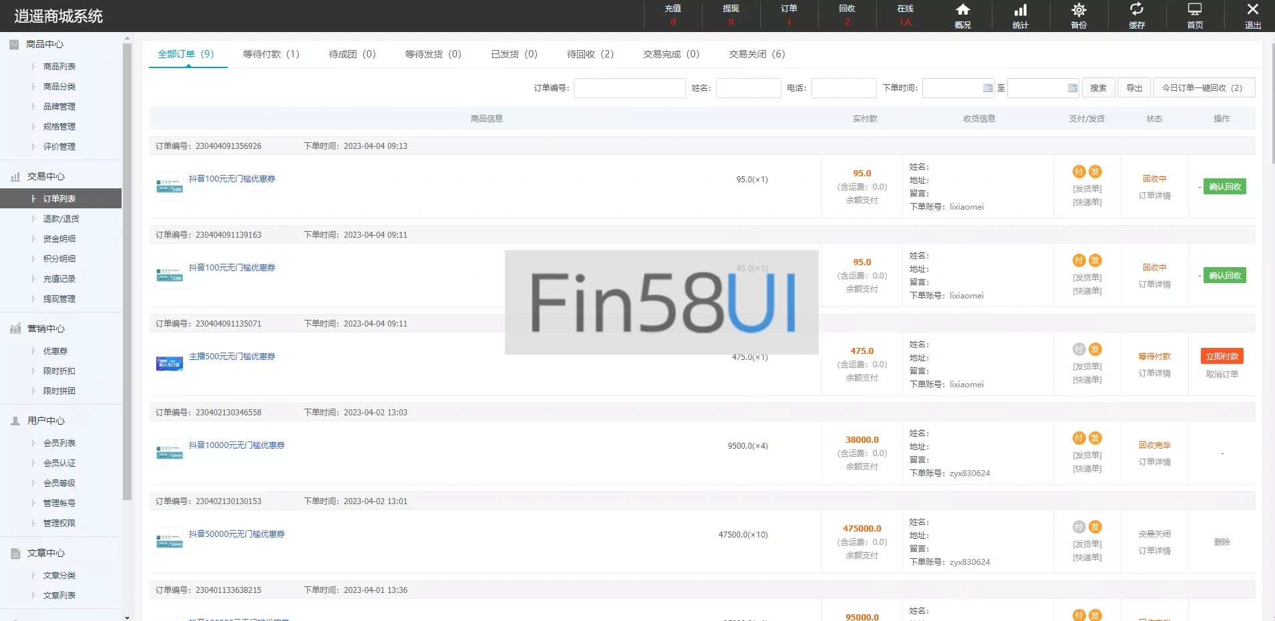This screenshot has width=1275, height=621.
Task: Expand the 用户中心 sidebar section
Action: coord(45,421)
